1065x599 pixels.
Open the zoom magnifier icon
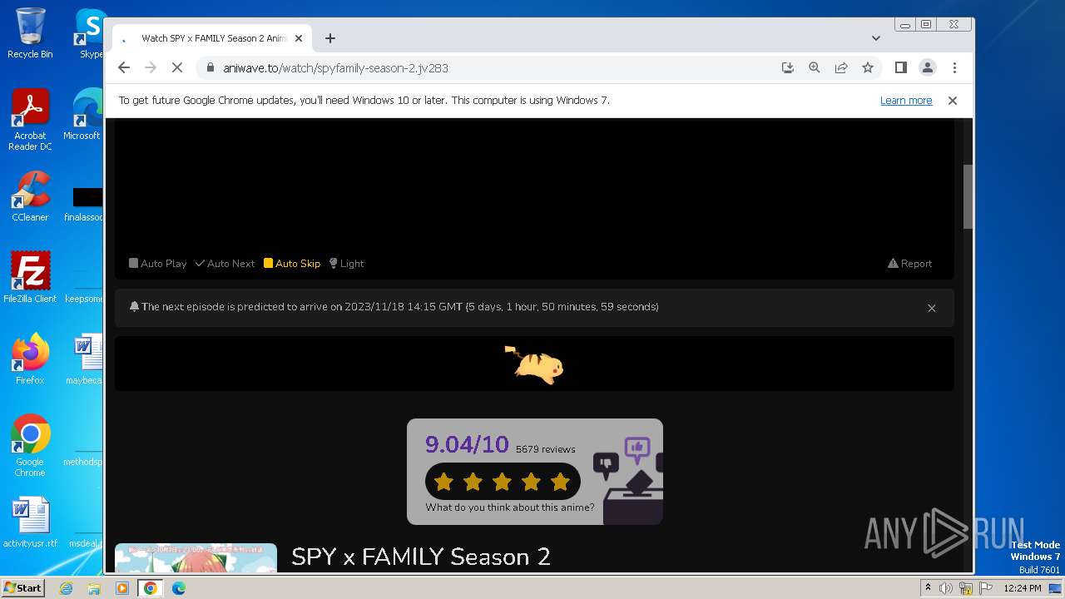(815, 68)
